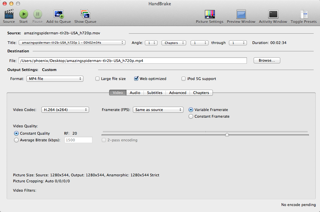Viewport: 320px width, 212px height.
Task: Choose Average Bitrate (kbps) radio button
Action: [16, 140]
